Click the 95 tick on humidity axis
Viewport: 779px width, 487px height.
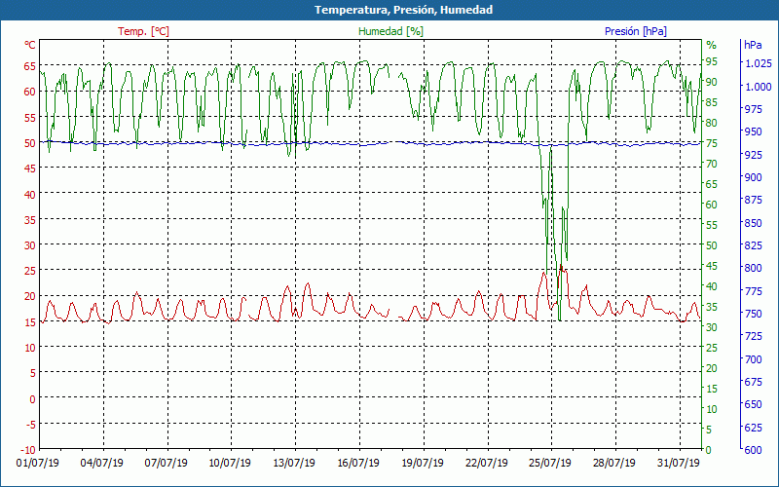click(712, 61)
